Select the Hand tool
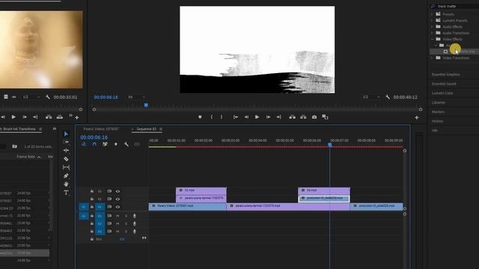This screenshot has height=269, width=479. coord(66,185)
